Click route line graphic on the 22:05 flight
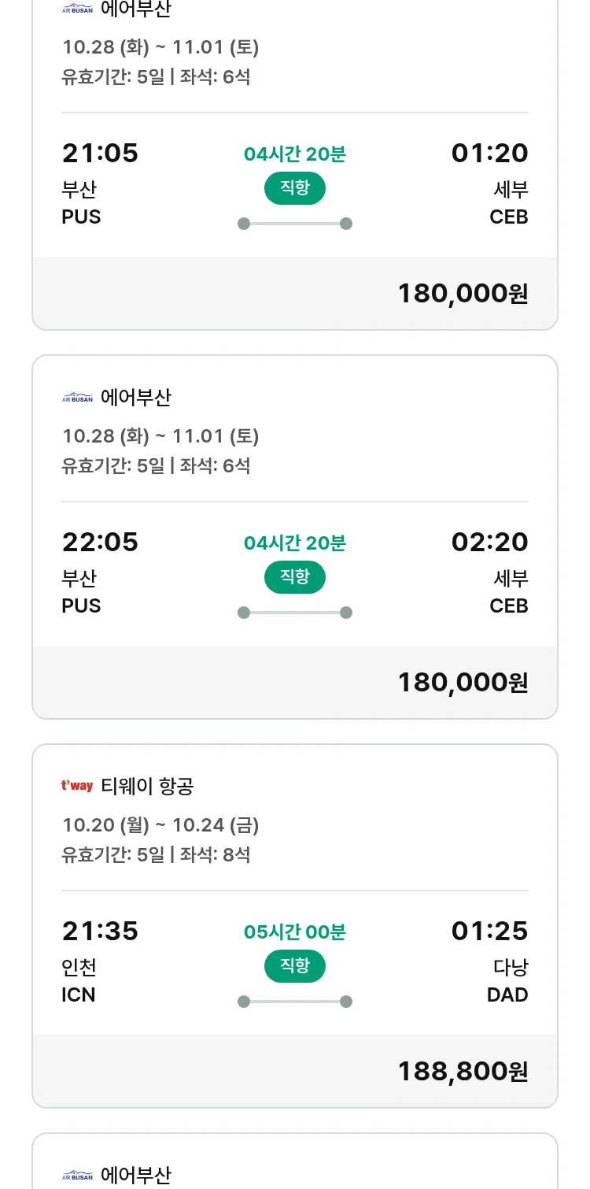The height and width of the screenshot is (1189, 590). [x=294, y=613]
